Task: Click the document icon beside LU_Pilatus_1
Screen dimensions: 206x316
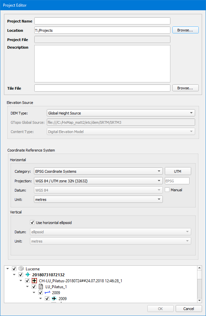Action: pyautogui.click(x=41, y=287)
